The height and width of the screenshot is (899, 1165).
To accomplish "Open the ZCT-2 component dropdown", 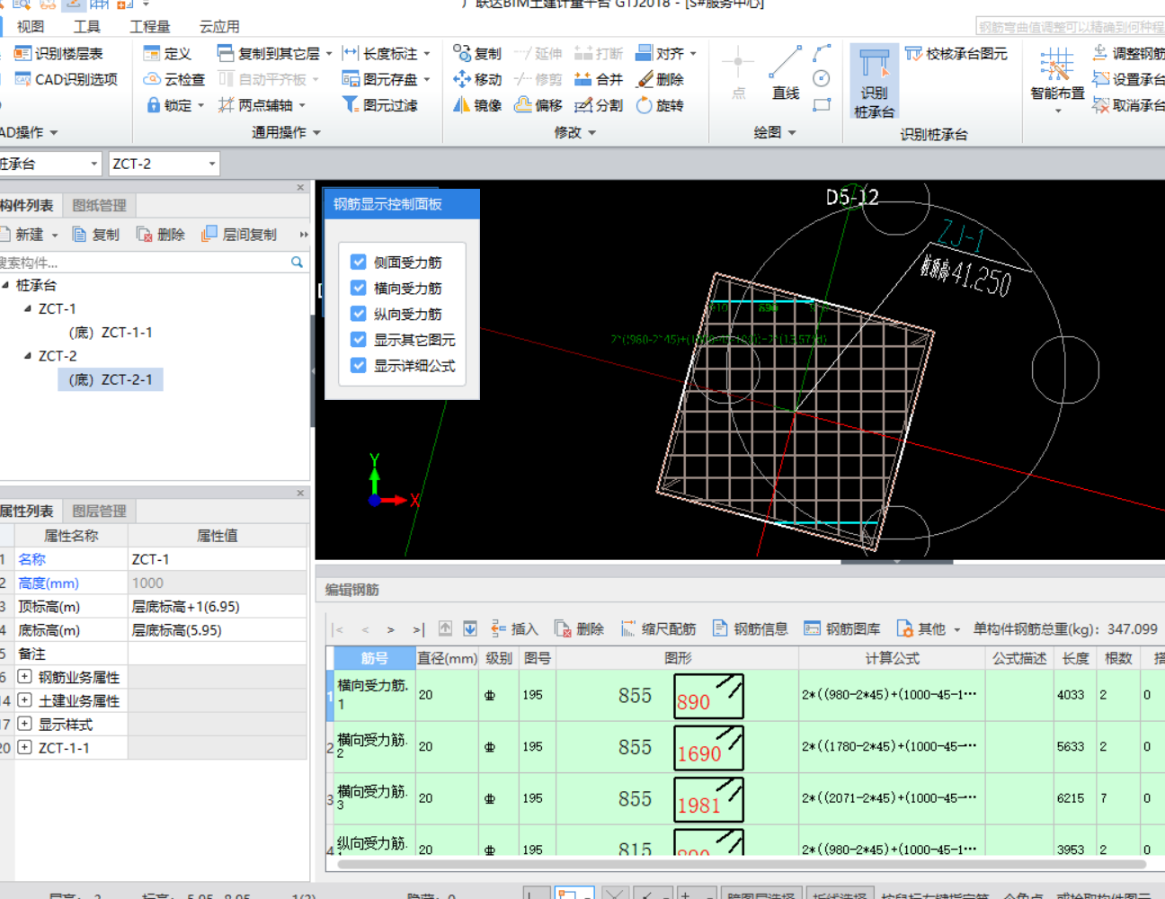I will [212, 164].
